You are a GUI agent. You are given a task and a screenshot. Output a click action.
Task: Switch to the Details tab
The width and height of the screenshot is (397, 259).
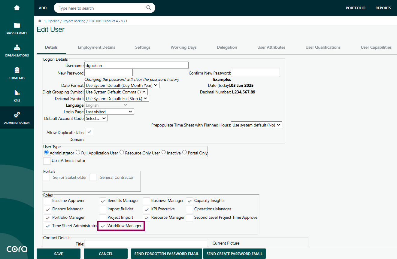pos(51,47)
